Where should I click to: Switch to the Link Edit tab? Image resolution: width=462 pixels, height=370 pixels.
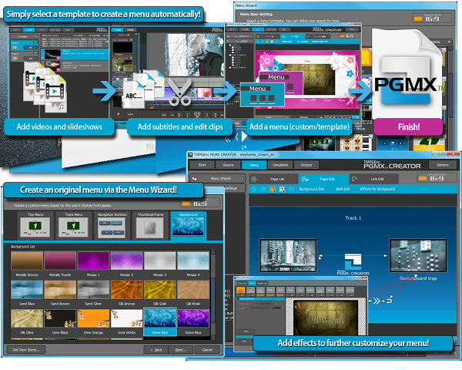coord(373,179)
